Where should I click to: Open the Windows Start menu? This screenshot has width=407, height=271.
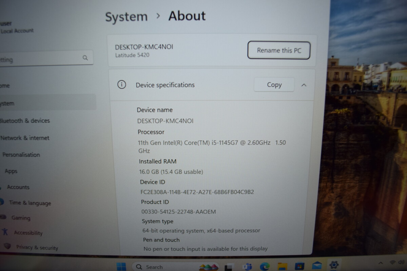[121, 266]
